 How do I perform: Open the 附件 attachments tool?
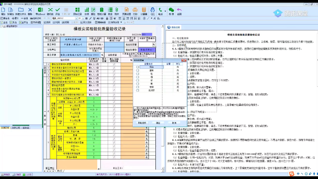pyautogui.click(x=117, y=11)
